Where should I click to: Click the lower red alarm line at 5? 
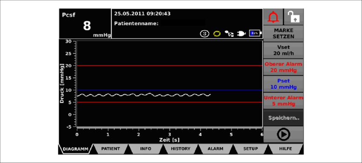click(170, 102)
